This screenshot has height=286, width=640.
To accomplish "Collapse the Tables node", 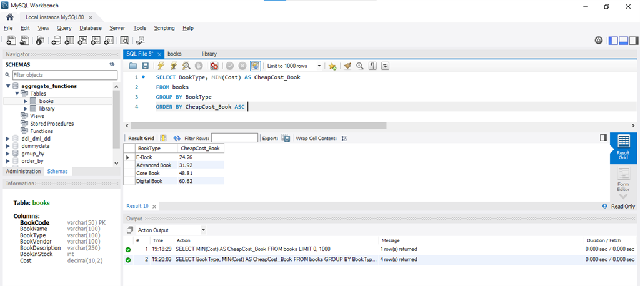I will [17, 94].
